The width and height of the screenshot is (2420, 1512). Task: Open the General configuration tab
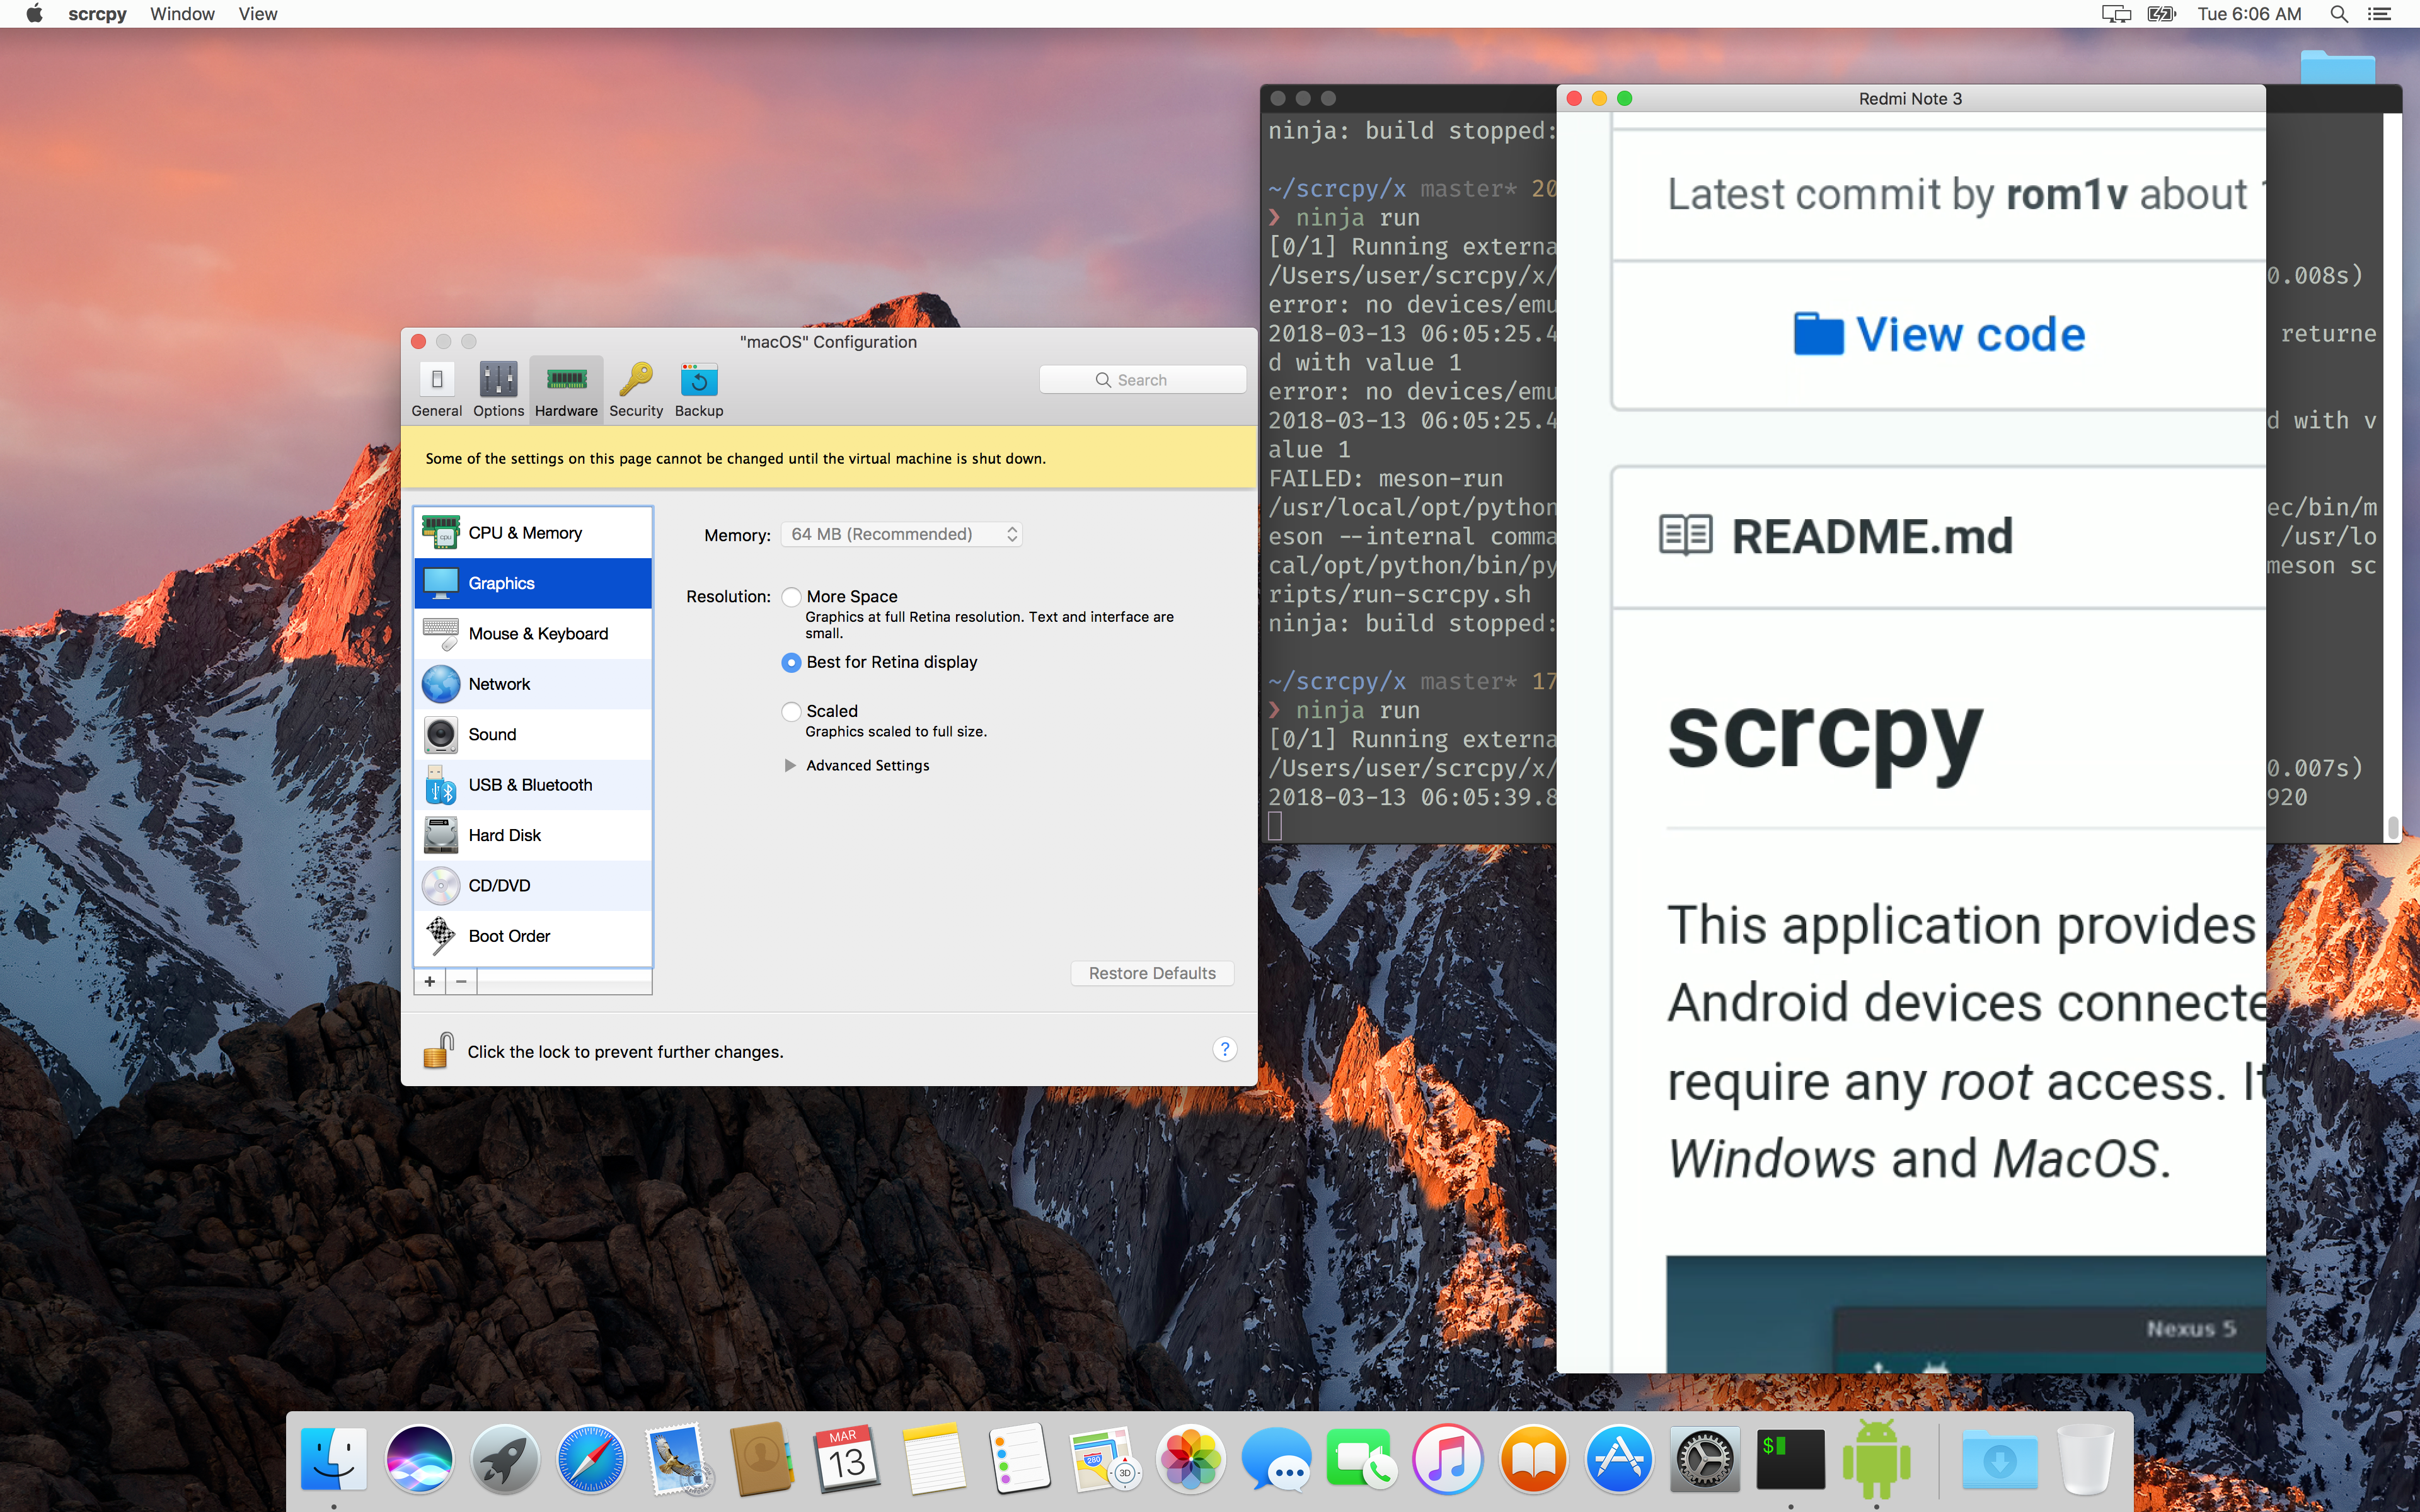point(436,389)
